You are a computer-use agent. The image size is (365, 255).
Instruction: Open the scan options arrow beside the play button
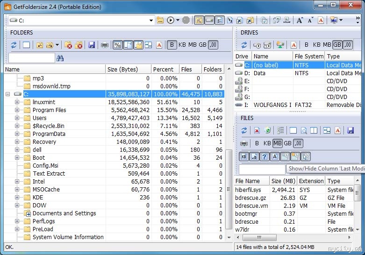tap(178, 20)
